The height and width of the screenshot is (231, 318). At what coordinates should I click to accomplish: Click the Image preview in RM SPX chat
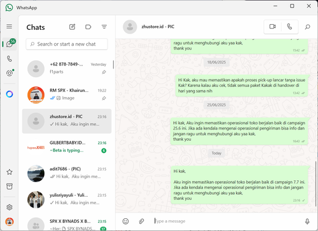click(x=66, y=98)
